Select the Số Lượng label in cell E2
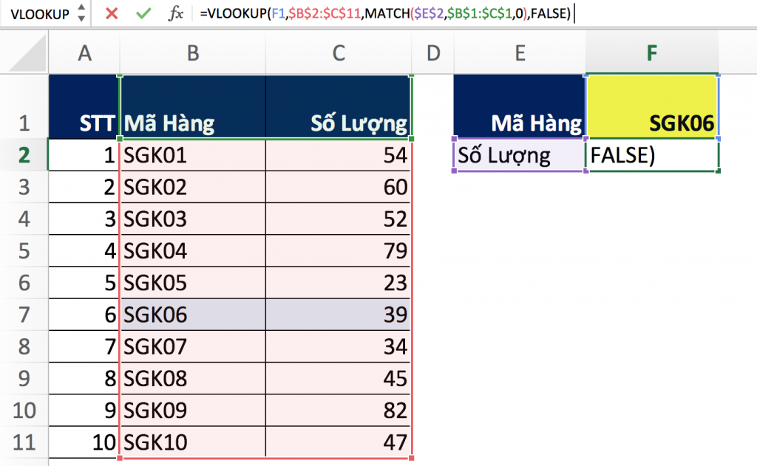The image size is (757, 466). tap(519, 156)
